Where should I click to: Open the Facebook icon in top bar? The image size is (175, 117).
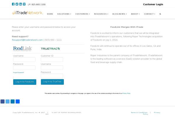click(x=13, y=4)
